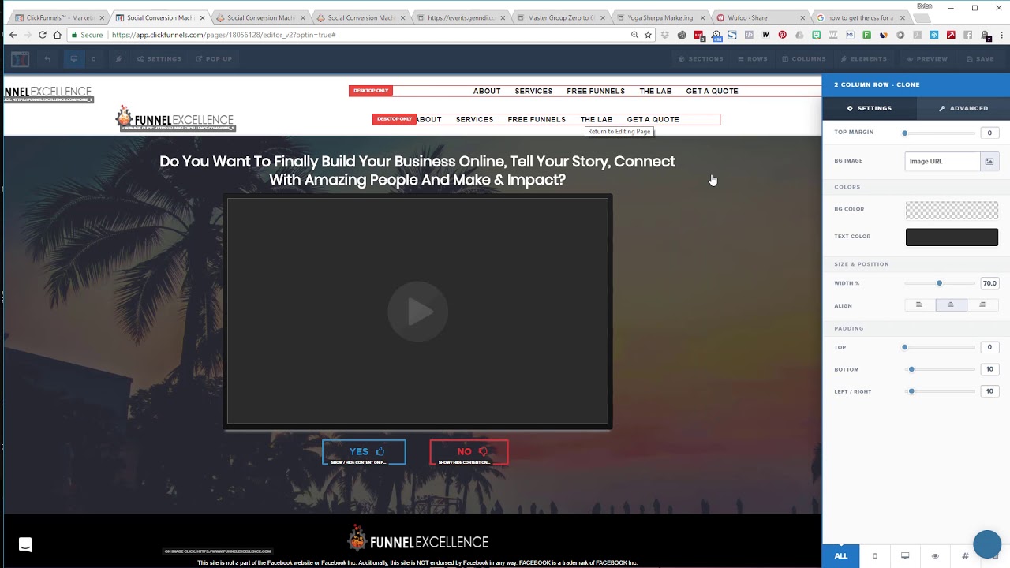
Task: Switch to the Yoga Sherpa Marketing tab
Action: (660, 17)
